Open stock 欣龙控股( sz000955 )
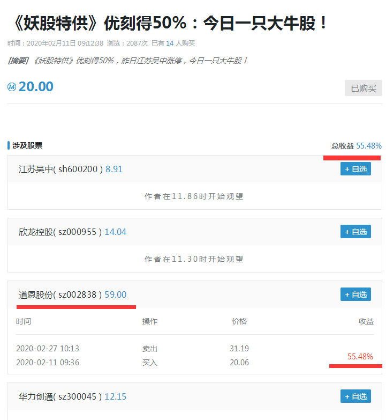386x420 pixels. [x=60, y=232]
